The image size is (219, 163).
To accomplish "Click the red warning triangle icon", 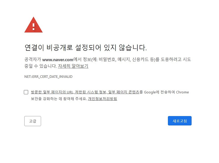I will tap(33, 25).
